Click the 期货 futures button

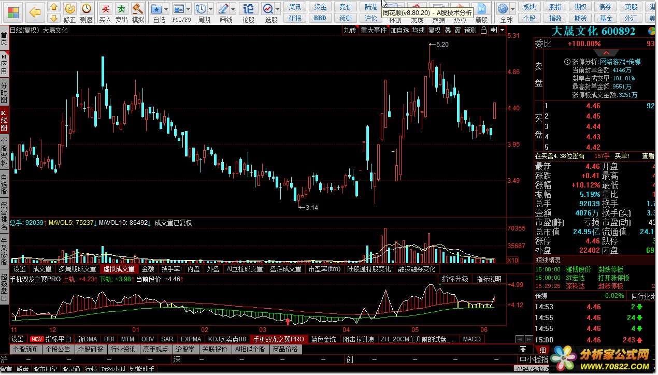[580, 18]
